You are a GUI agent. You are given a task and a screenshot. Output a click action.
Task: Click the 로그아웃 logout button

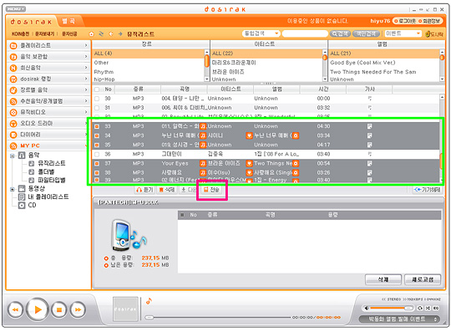(405, 21)
